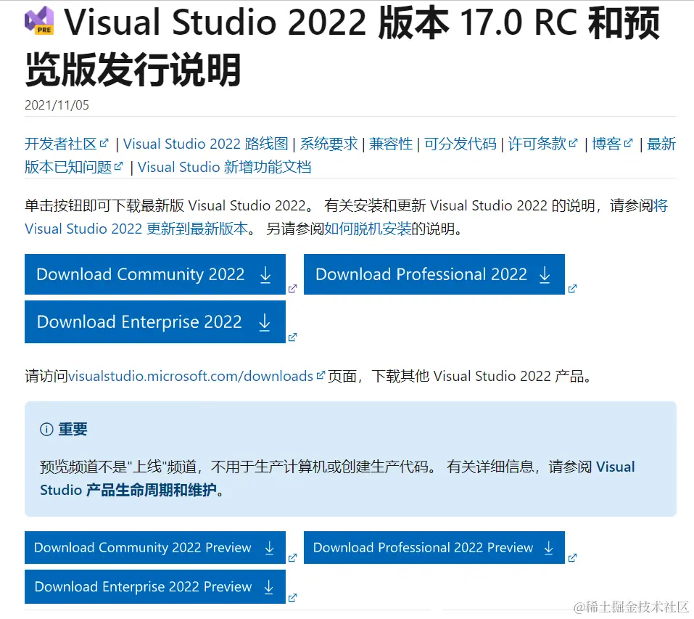Open the 如何脱机安装 link
Screen dimensions: 694x619
(x=368, y=229)
